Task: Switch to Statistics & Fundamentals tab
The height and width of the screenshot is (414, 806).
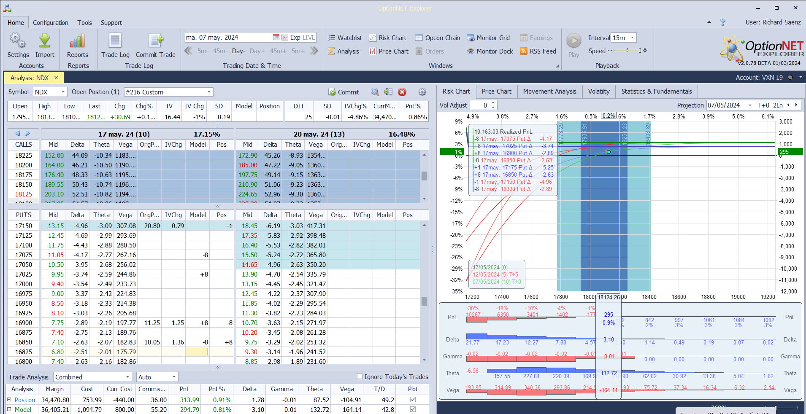Action: (x=657, y=91)
